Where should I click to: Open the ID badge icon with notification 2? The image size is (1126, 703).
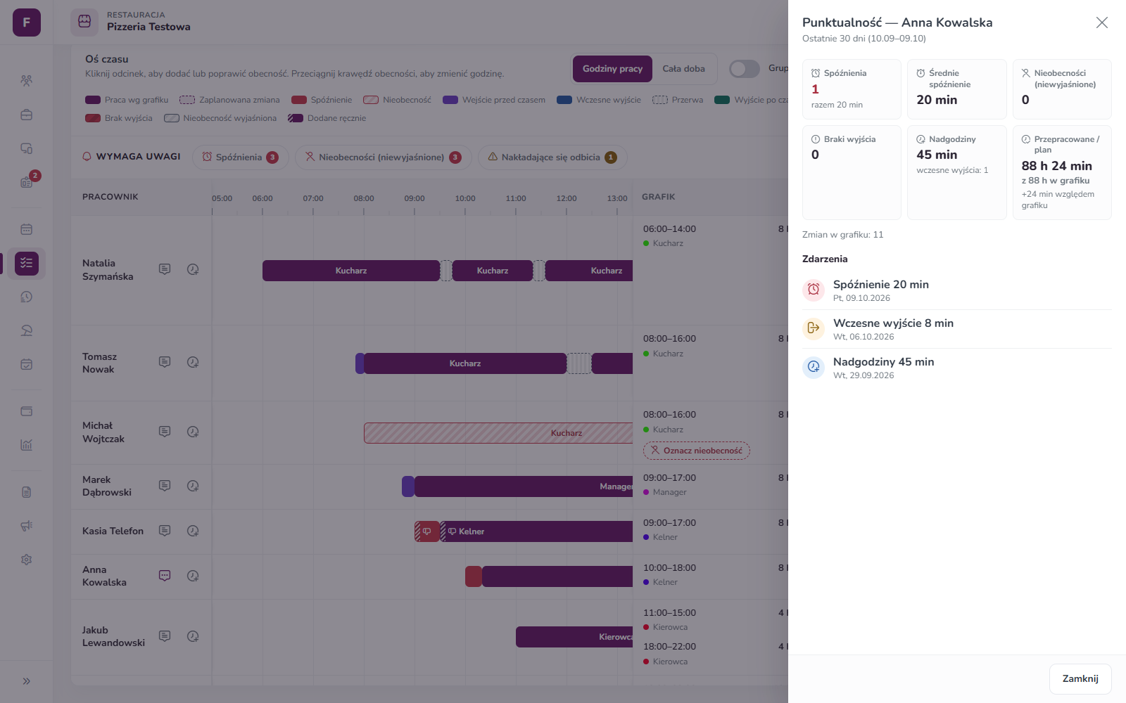[27, 182]
